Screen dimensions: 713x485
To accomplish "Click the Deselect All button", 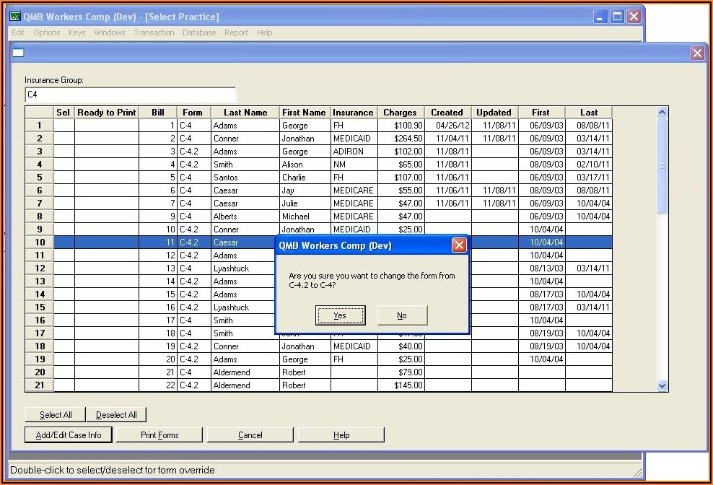I will pyautogui.click(x=116, y=415).
